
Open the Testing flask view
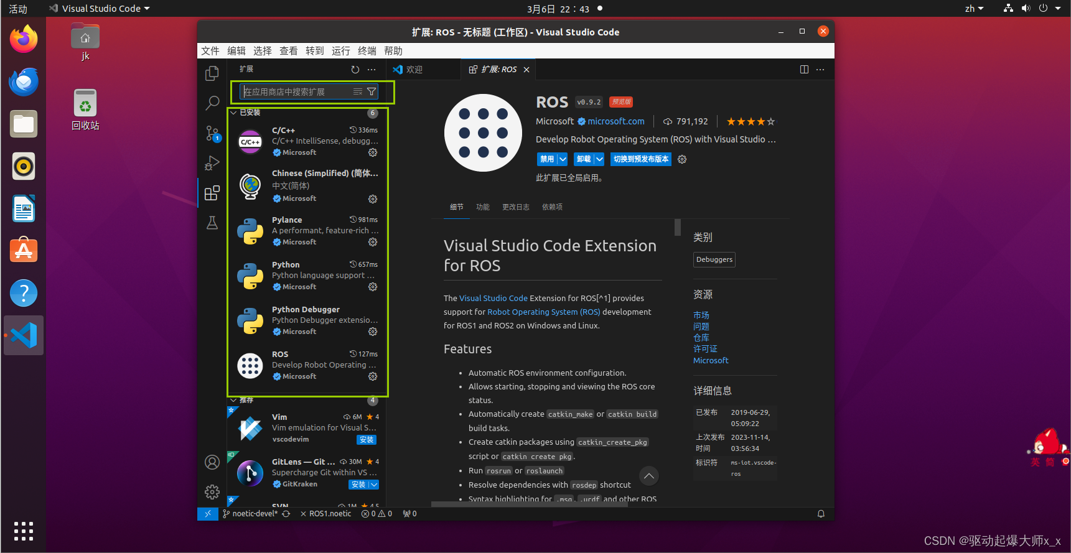pyautogui.click(x=212, y=223)
